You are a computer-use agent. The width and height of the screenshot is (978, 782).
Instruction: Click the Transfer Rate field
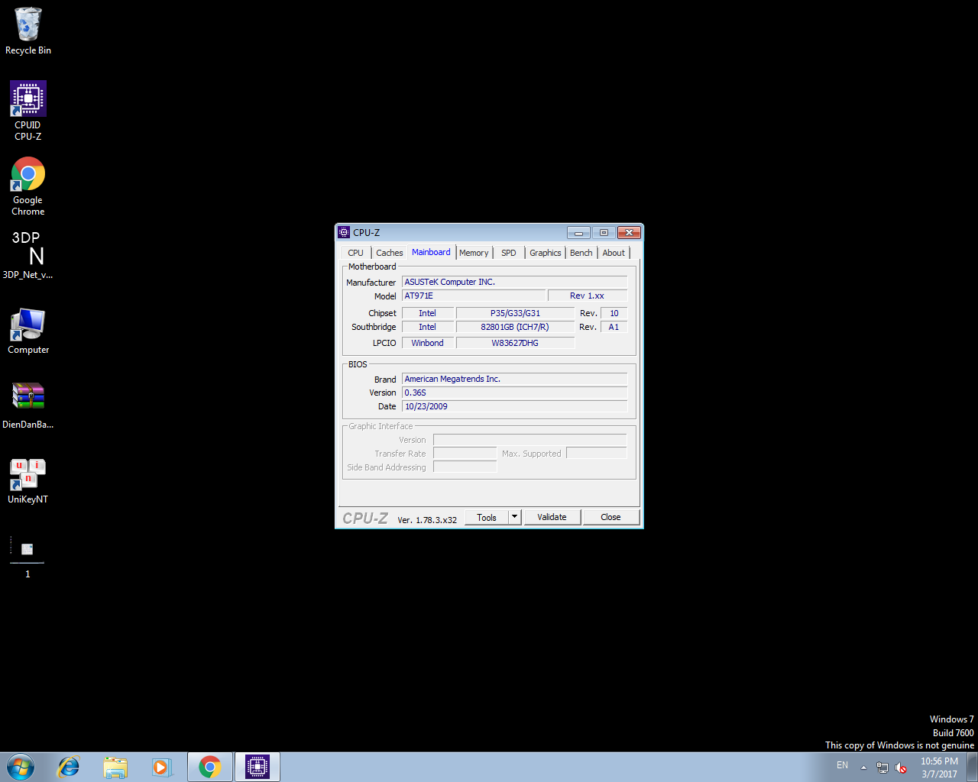465,454
